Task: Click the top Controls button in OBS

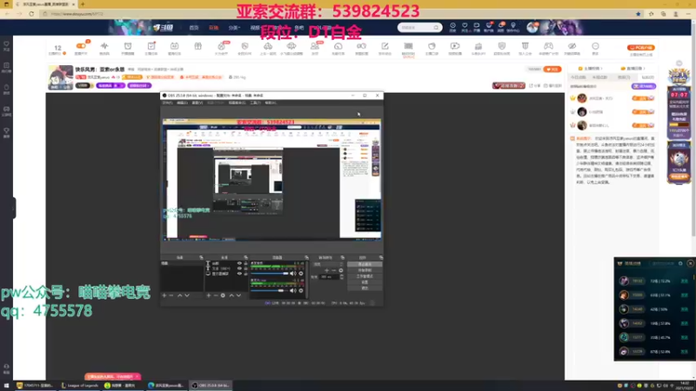Action: point(365,264)
